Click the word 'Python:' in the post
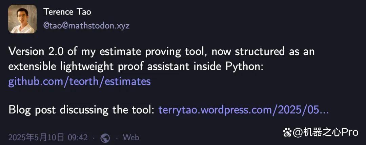Image resolution: width=366 pixels, height=145 pixels. pyautogui.click(x=244, y=67)
